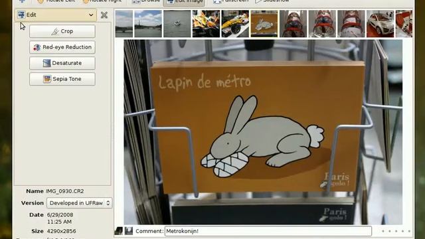Apply the Sepia Tone effect
The width and height of the screenshot is (425, 239).
62,79
